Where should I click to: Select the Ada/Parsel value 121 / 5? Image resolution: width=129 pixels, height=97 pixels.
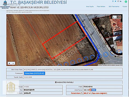click(86, 90)
